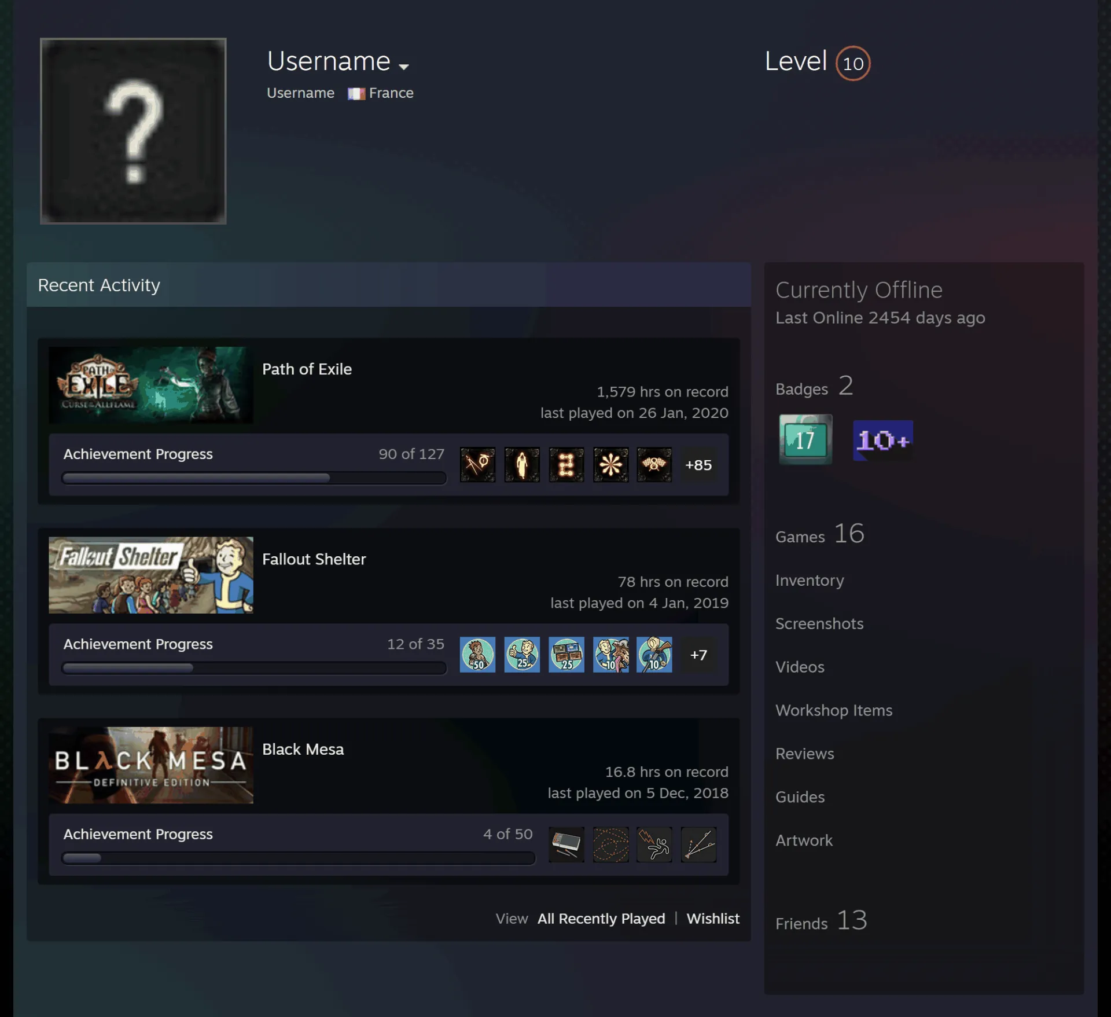The image size is (1111, 1017).
Task: Click the Fallout Shelter achievement progress bar
Action: (x=254, y=668)
